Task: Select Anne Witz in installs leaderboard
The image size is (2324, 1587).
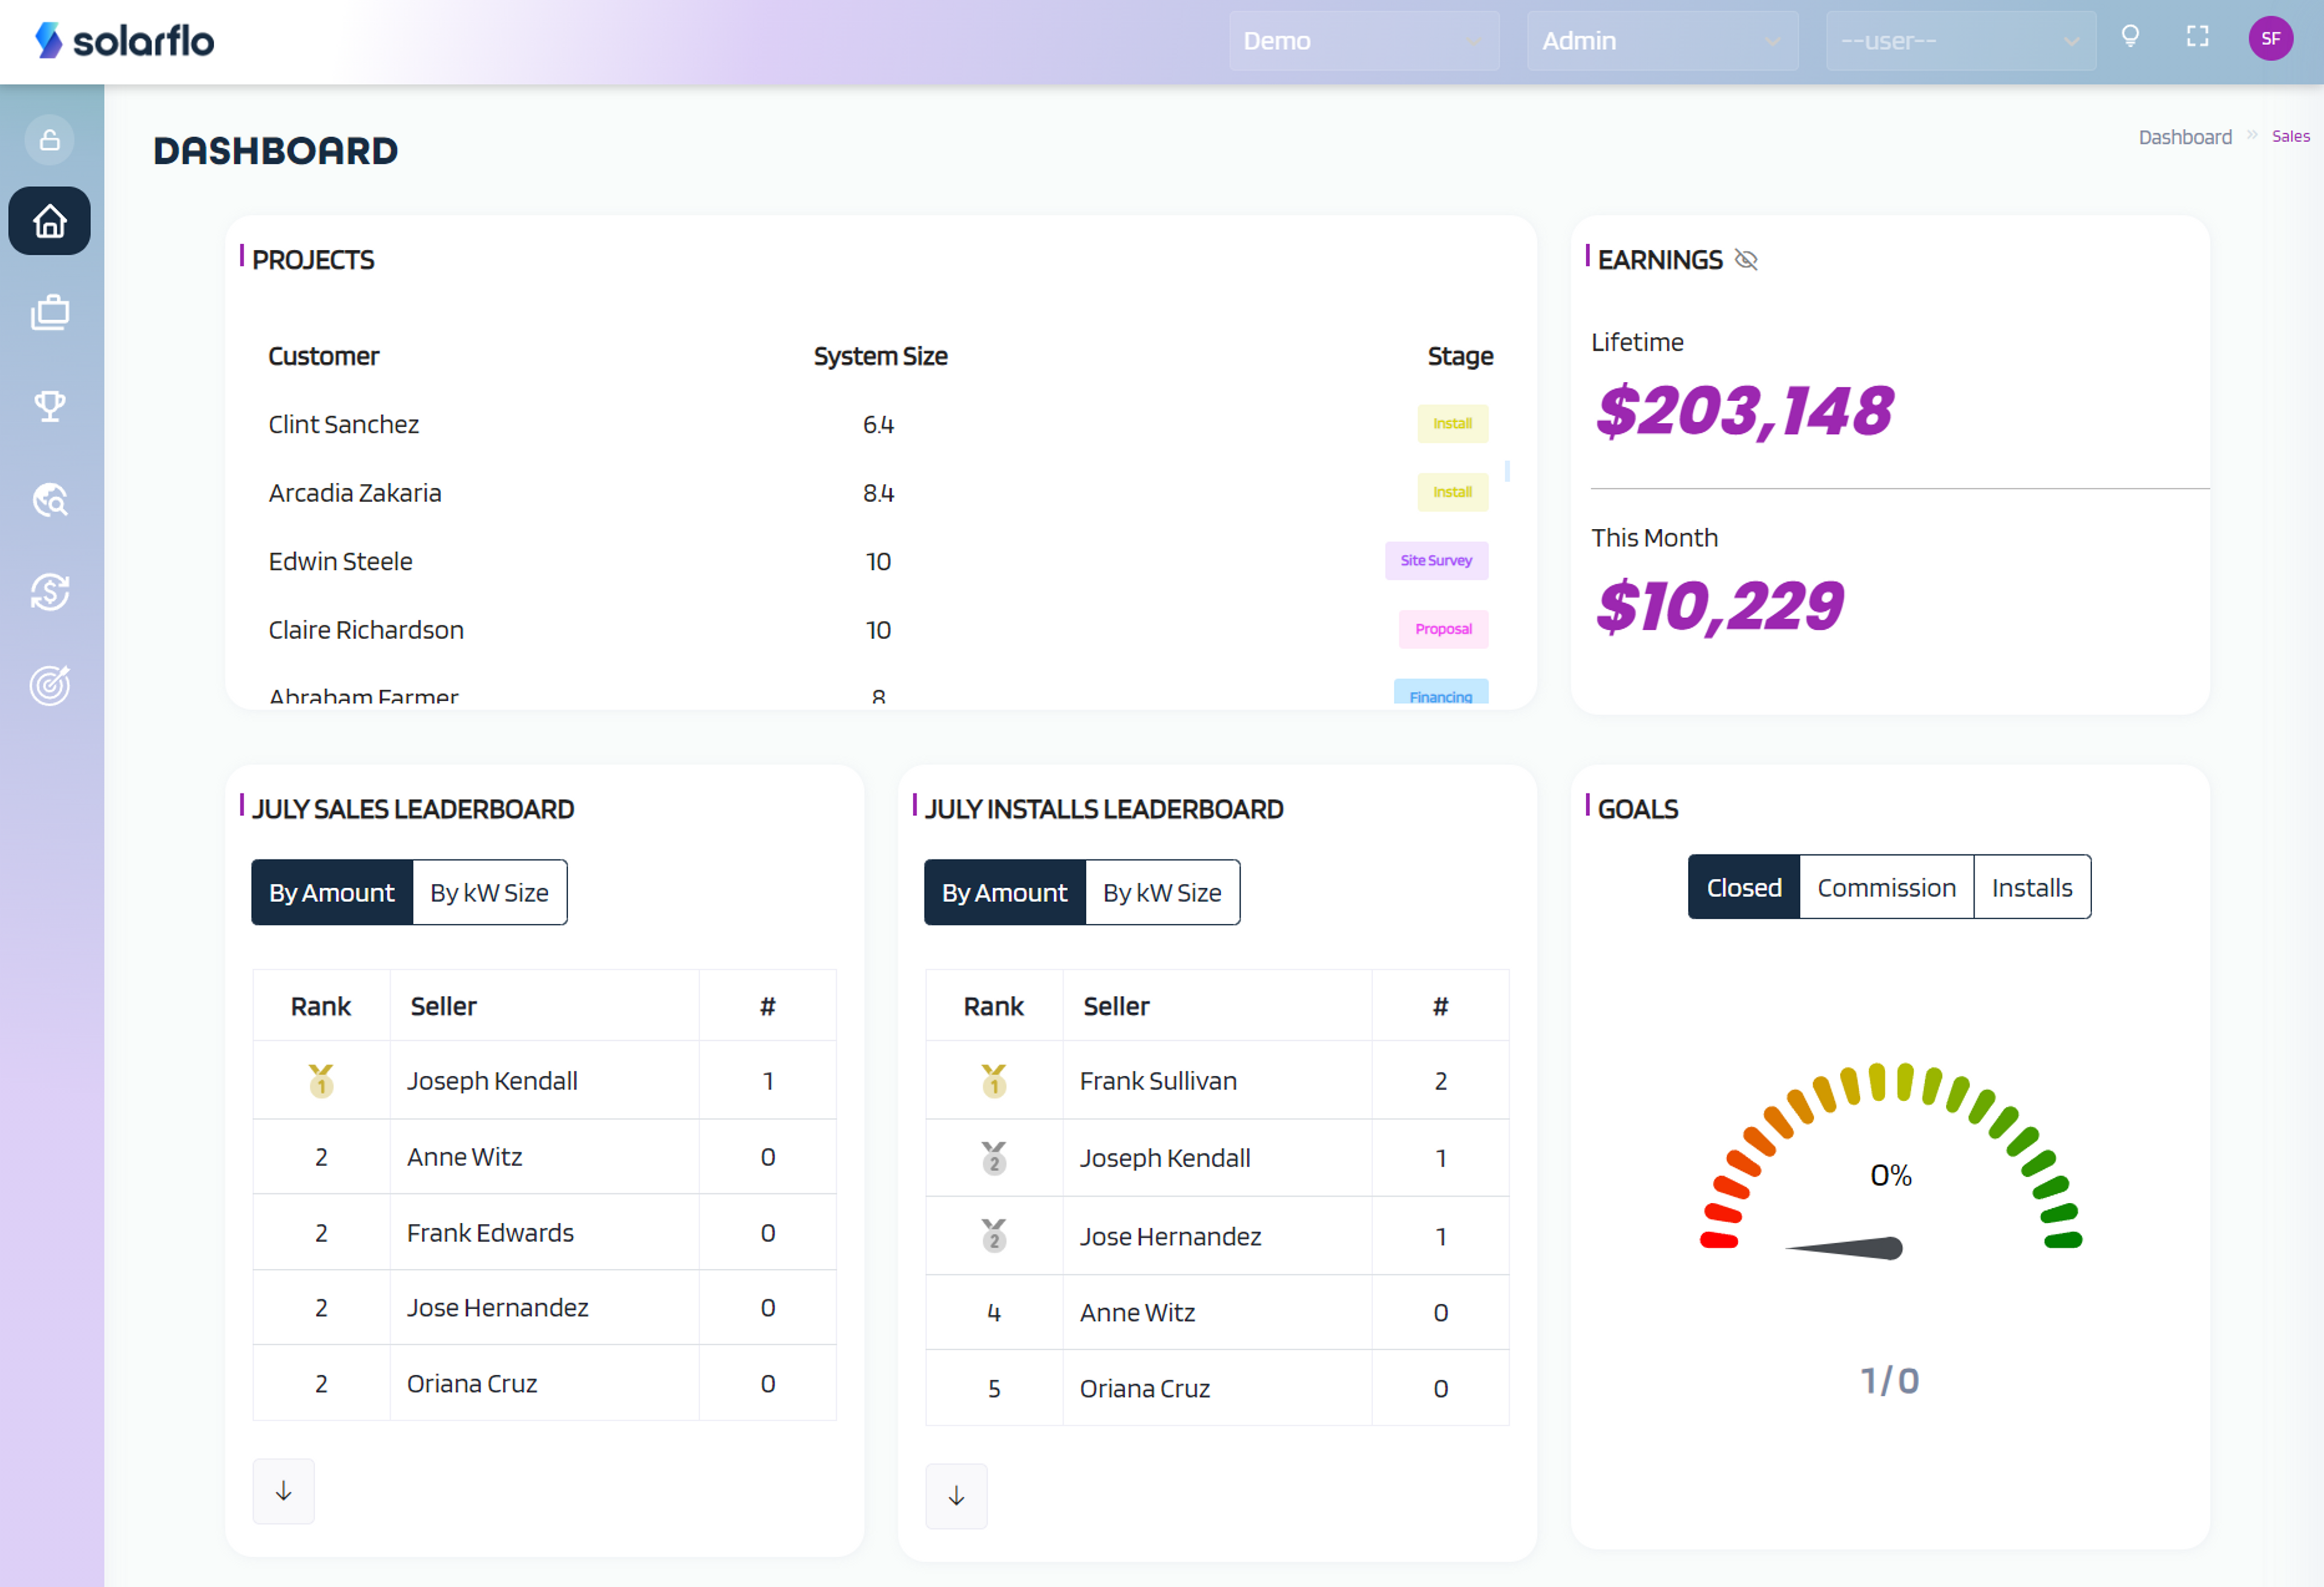Action: coord(1137,1313)
